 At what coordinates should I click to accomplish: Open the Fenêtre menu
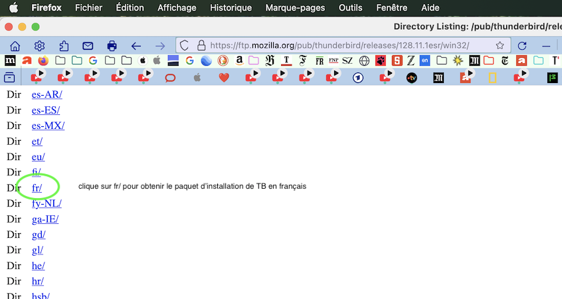[392, 7]
